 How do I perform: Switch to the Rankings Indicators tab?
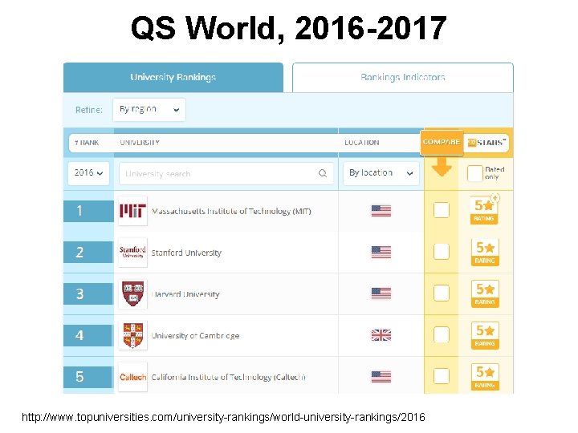tap(402, 77)
